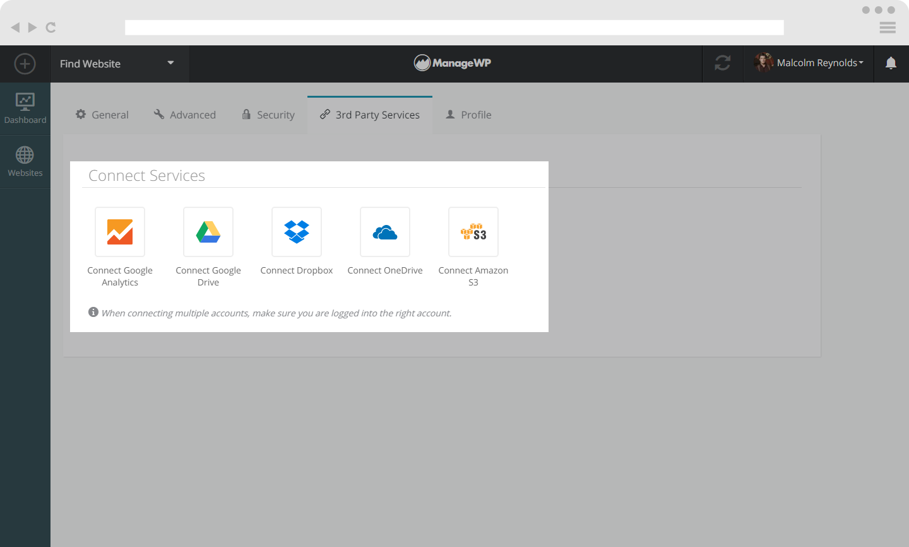The width and height of the screenshot is (909, 547).
Task: Click the Dropbox service icon
Action: (297, 232)
